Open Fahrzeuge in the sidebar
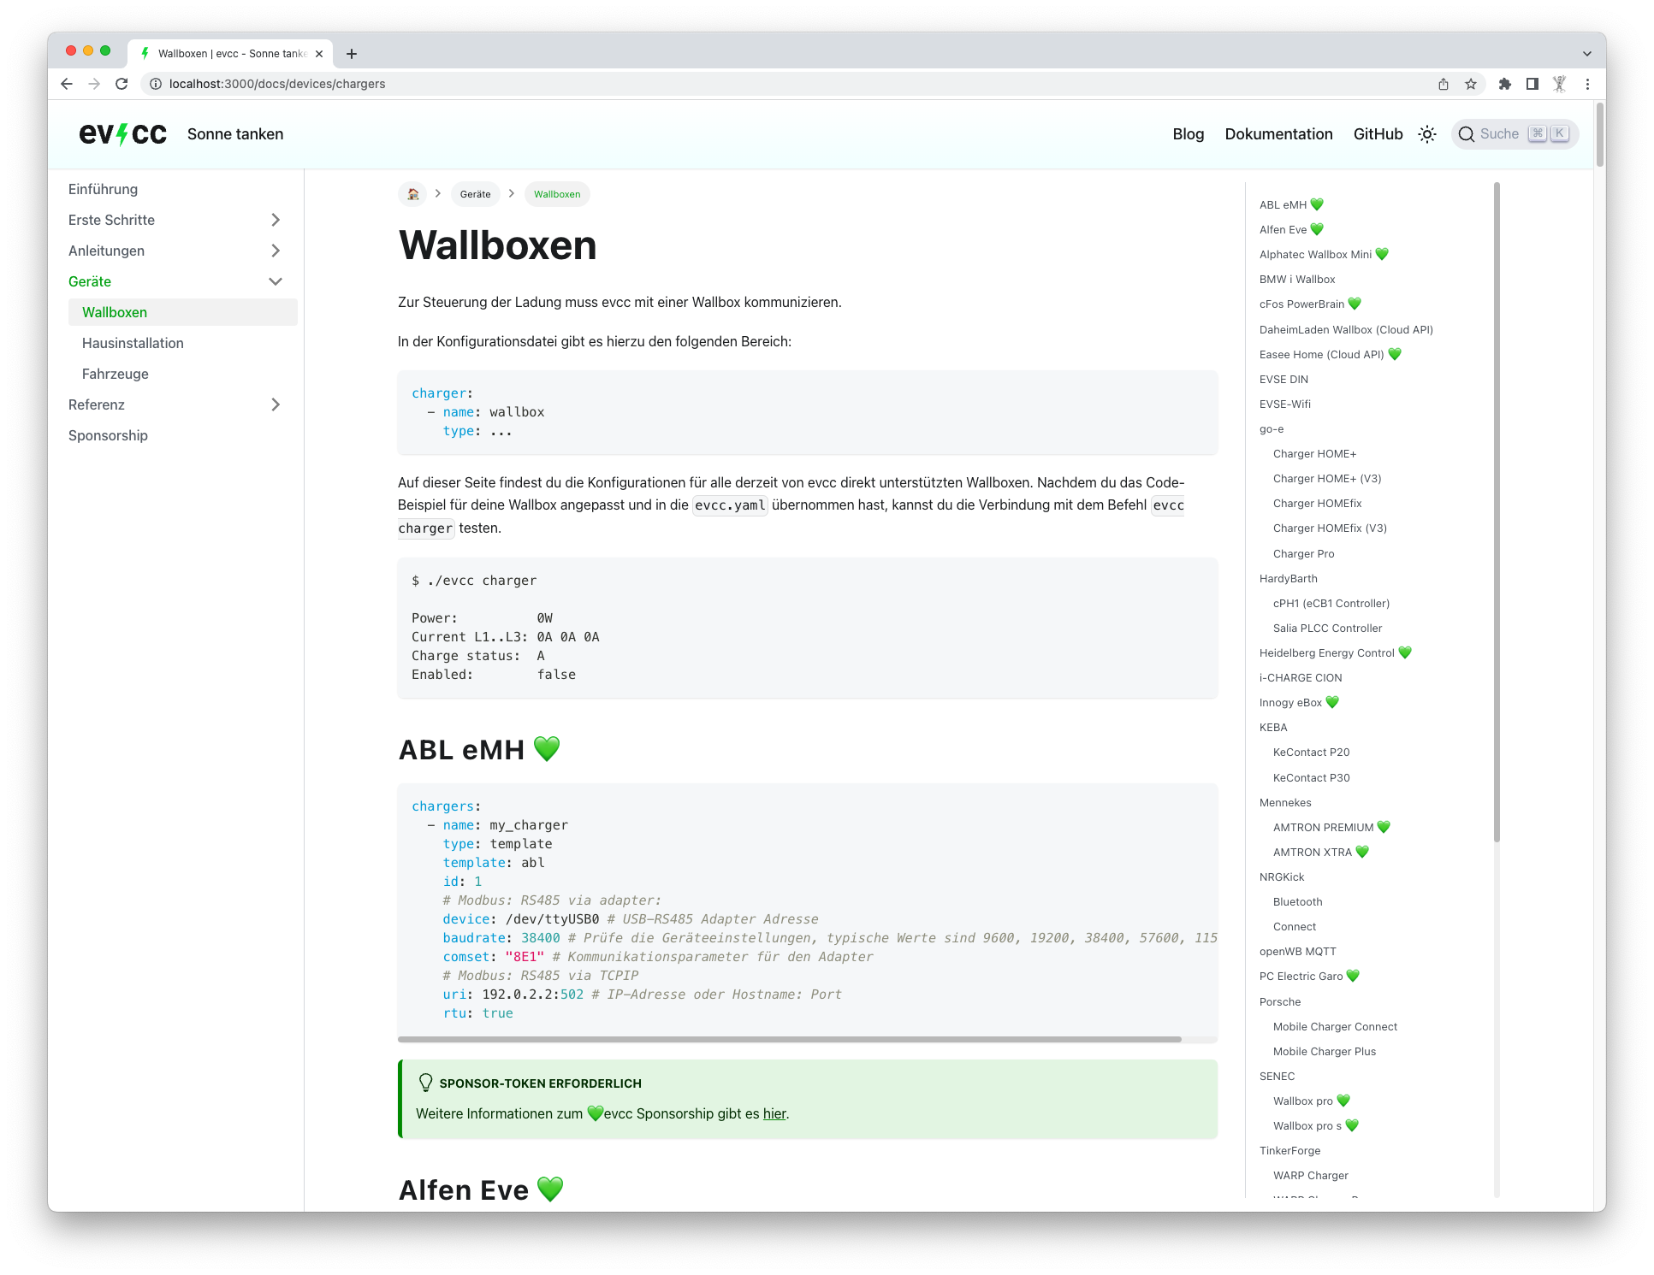1654x1275 pixels. click(x=116, y=374)
